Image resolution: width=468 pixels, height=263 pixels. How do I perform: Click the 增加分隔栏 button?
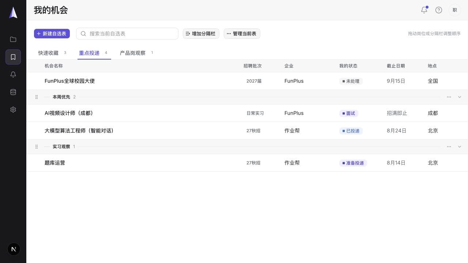click(201, 34)
